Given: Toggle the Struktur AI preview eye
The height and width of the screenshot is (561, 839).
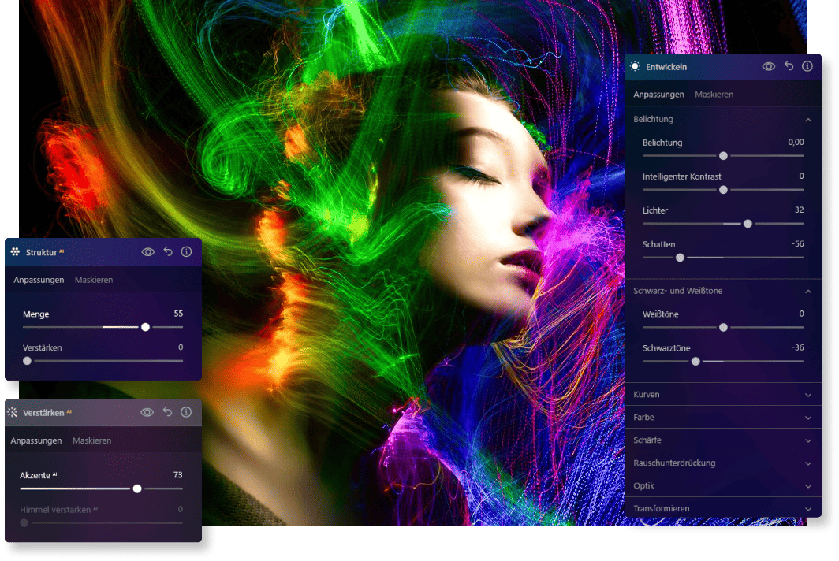Looking at the screenshot, I should tap(147, 252).
